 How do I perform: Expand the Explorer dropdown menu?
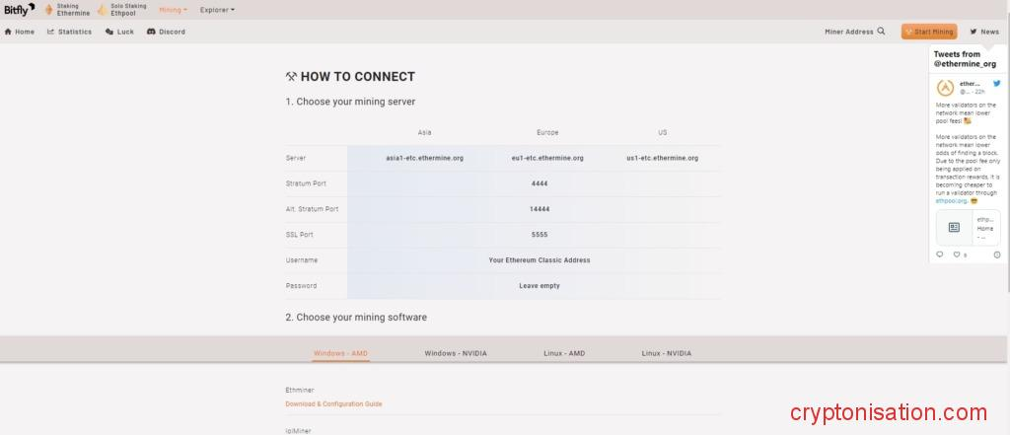217,10
